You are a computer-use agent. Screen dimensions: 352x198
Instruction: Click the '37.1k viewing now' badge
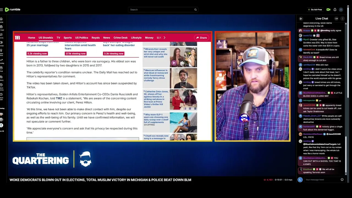pyautogui.click(x=75, y=54)
